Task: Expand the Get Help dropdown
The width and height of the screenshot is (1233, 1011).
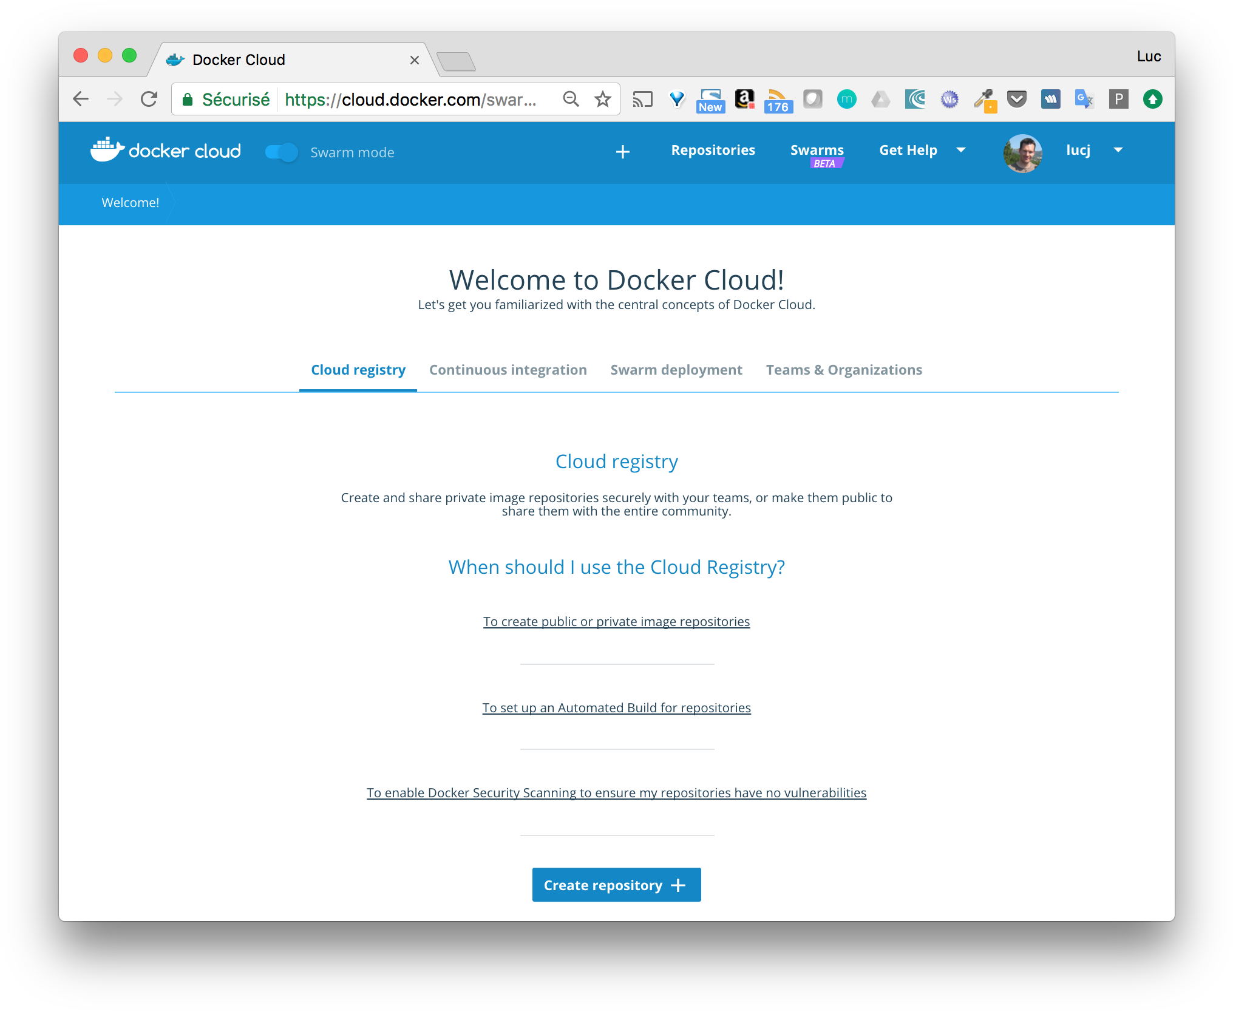Action: 922,150
